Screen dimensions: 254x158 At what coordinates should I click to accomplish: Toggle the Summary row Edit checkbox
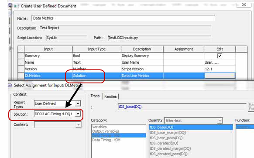point(220,56)
